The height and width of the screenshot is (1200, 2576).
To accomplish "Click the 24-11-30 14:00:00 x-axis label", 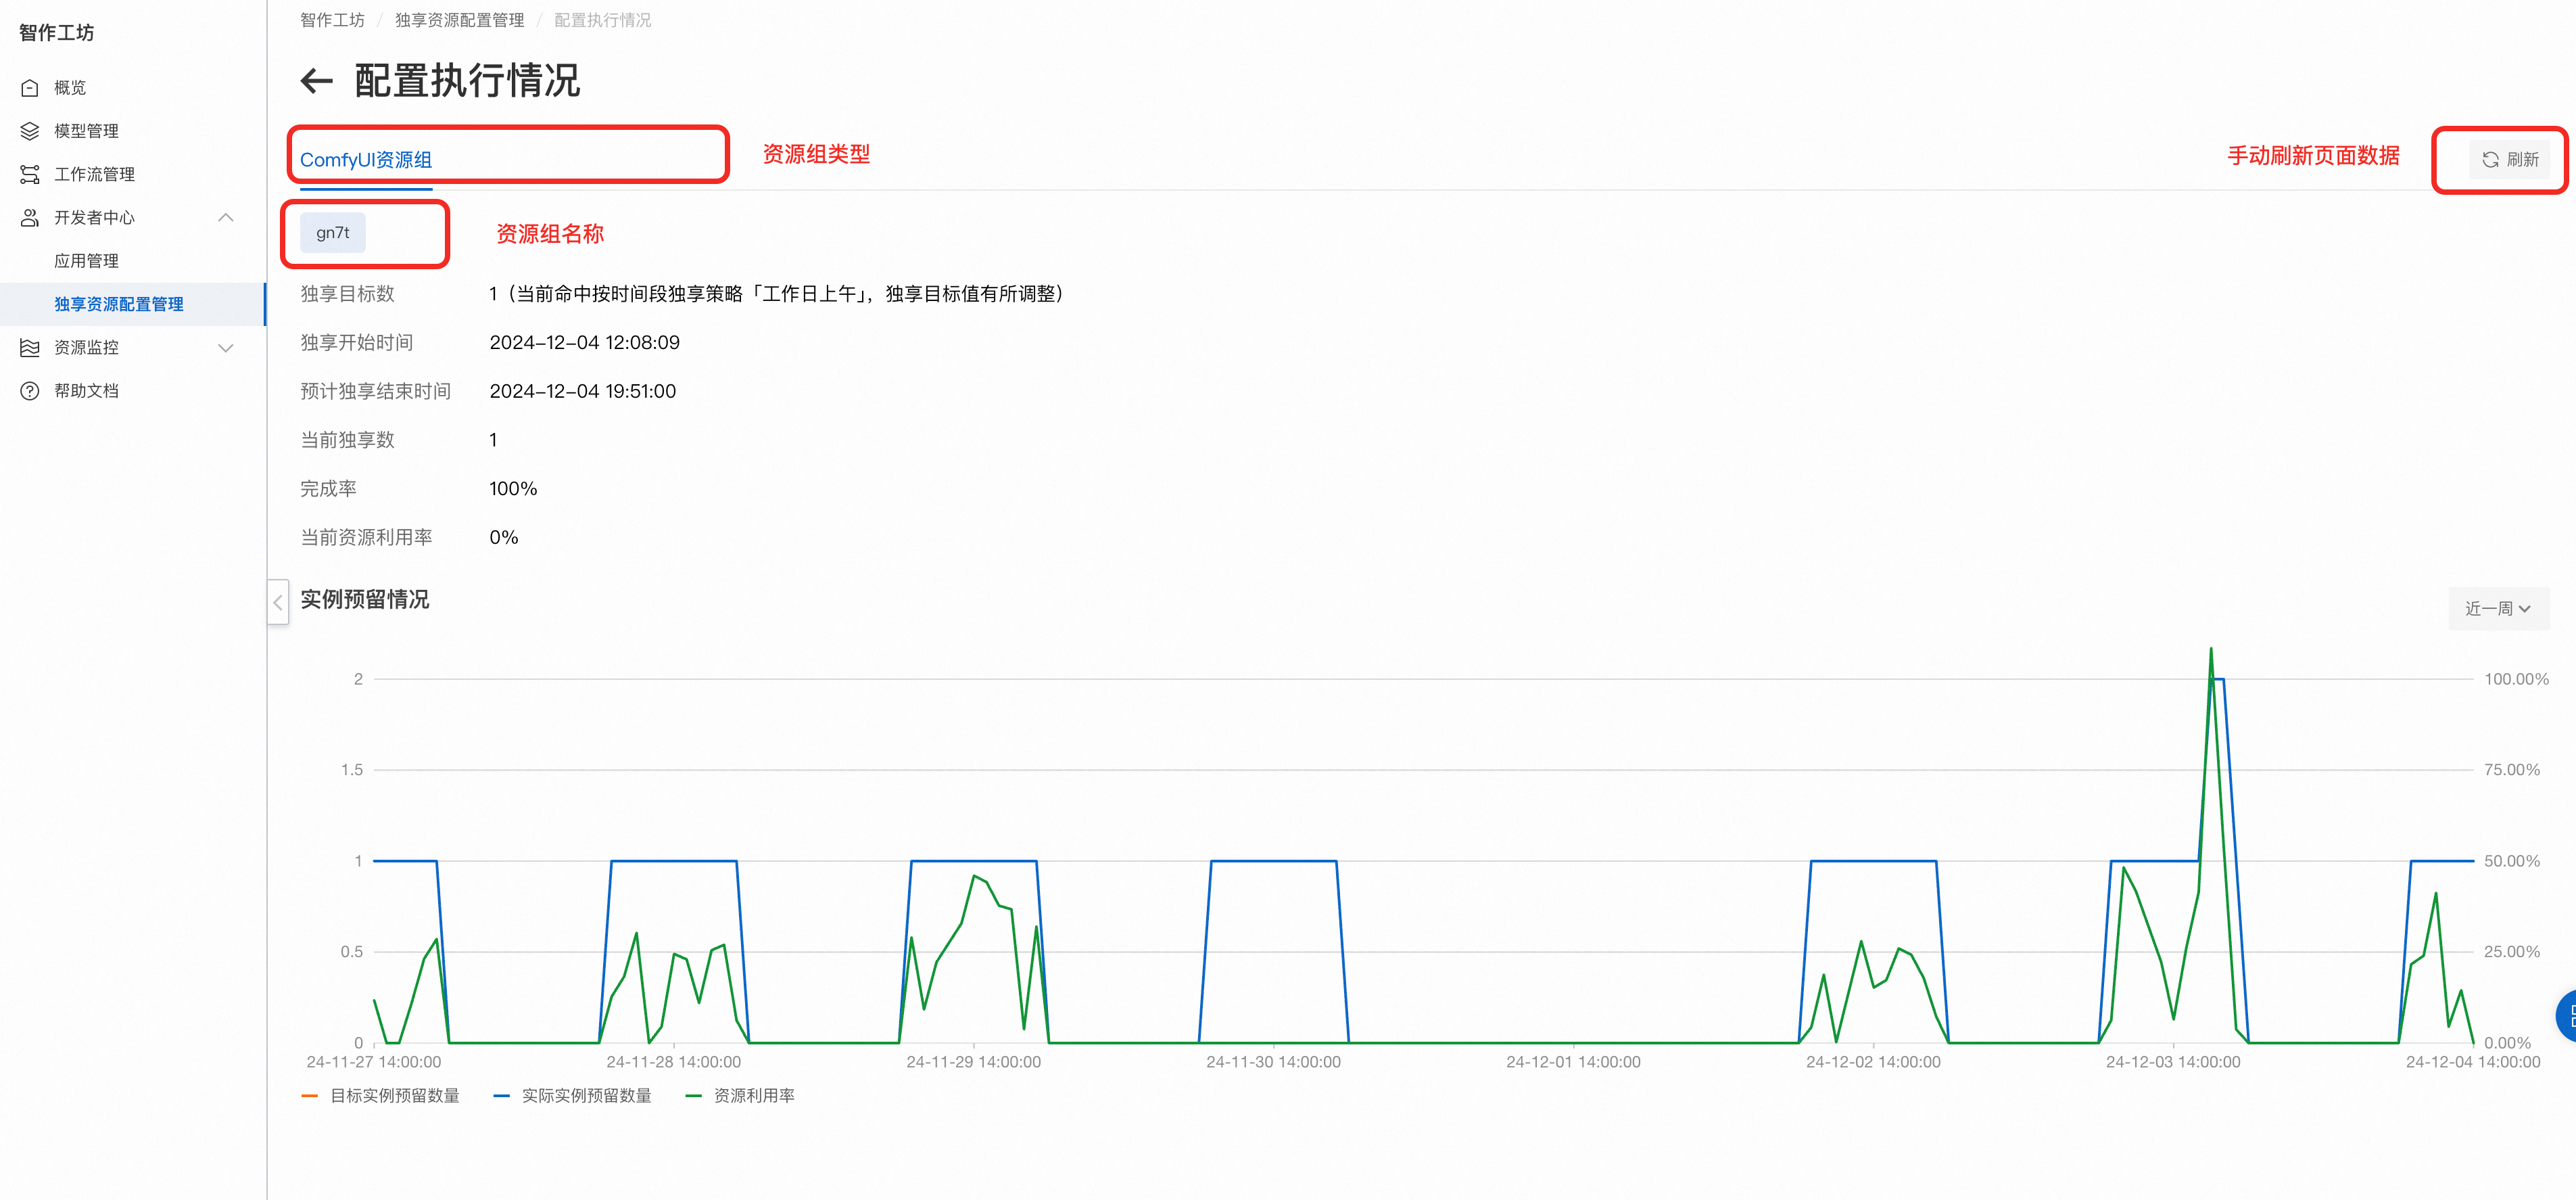I will click(1273, 1062).
